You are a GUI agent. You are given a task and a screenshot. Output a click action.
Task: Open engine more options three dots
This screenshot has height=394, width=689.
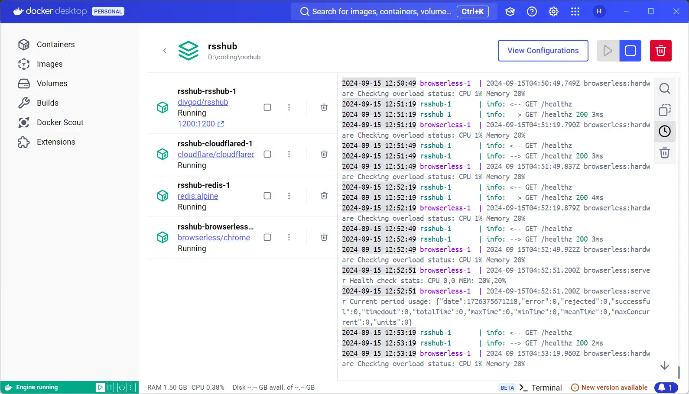[x=131, y=388]
